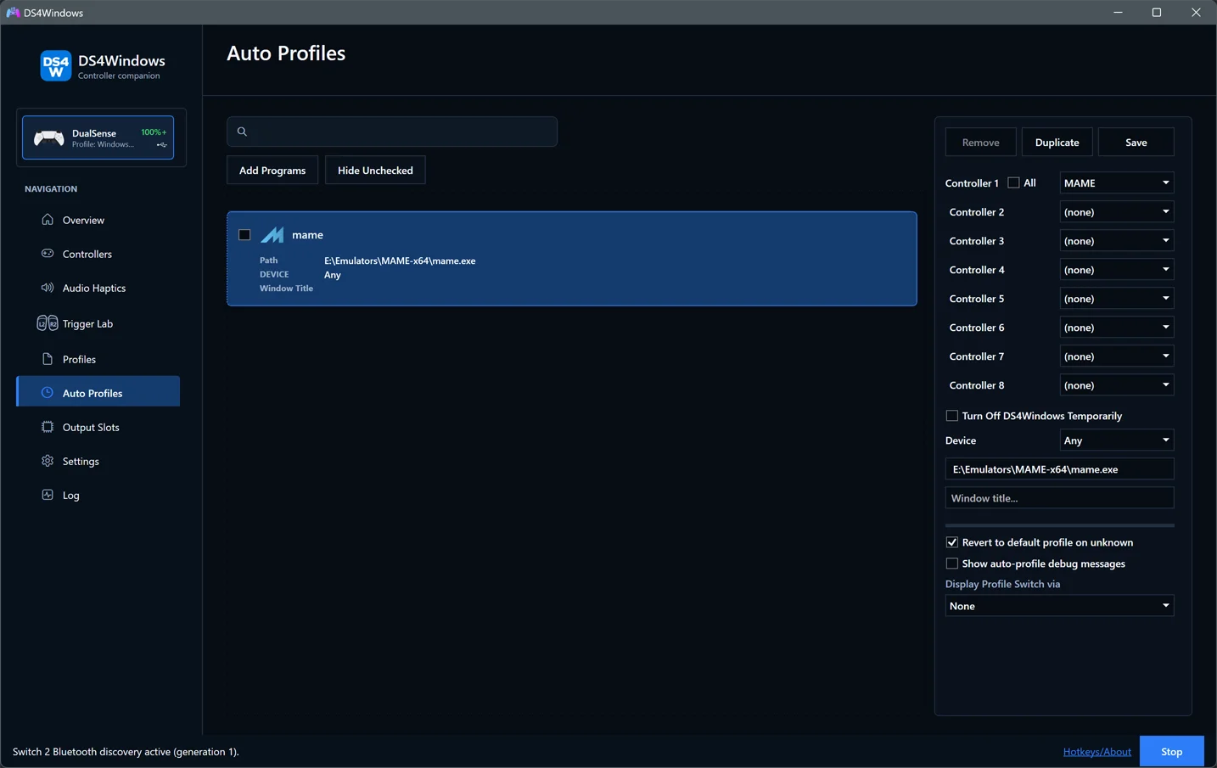Image resolution: width=1217 pixels, height=768 pixels.
Task: Go to Overview navigation item
Action: 98,220
